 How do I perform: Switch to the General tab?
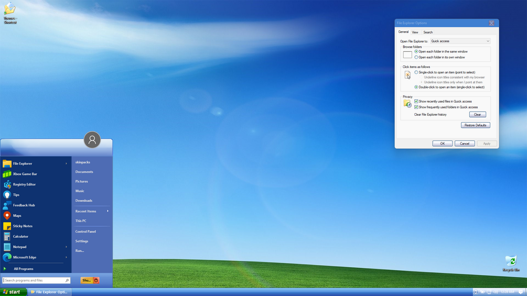click(x=403, y=32)
